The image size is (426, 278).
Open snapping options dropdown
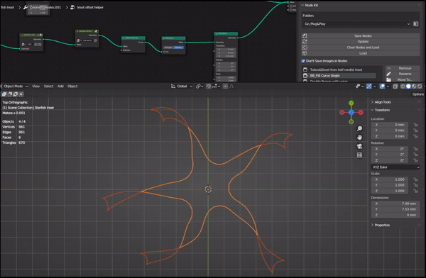pyautogui.click(x=217, y=87)
